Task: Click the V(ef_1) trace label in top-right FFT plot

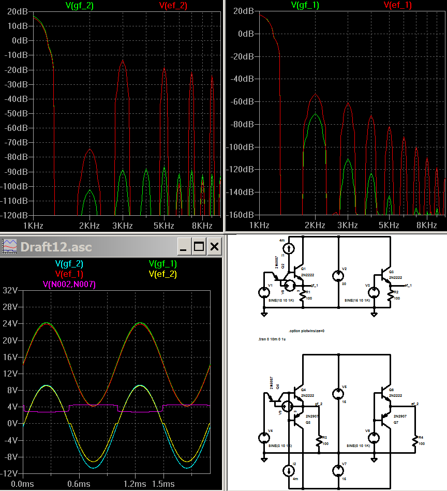Action: (397, 5)
